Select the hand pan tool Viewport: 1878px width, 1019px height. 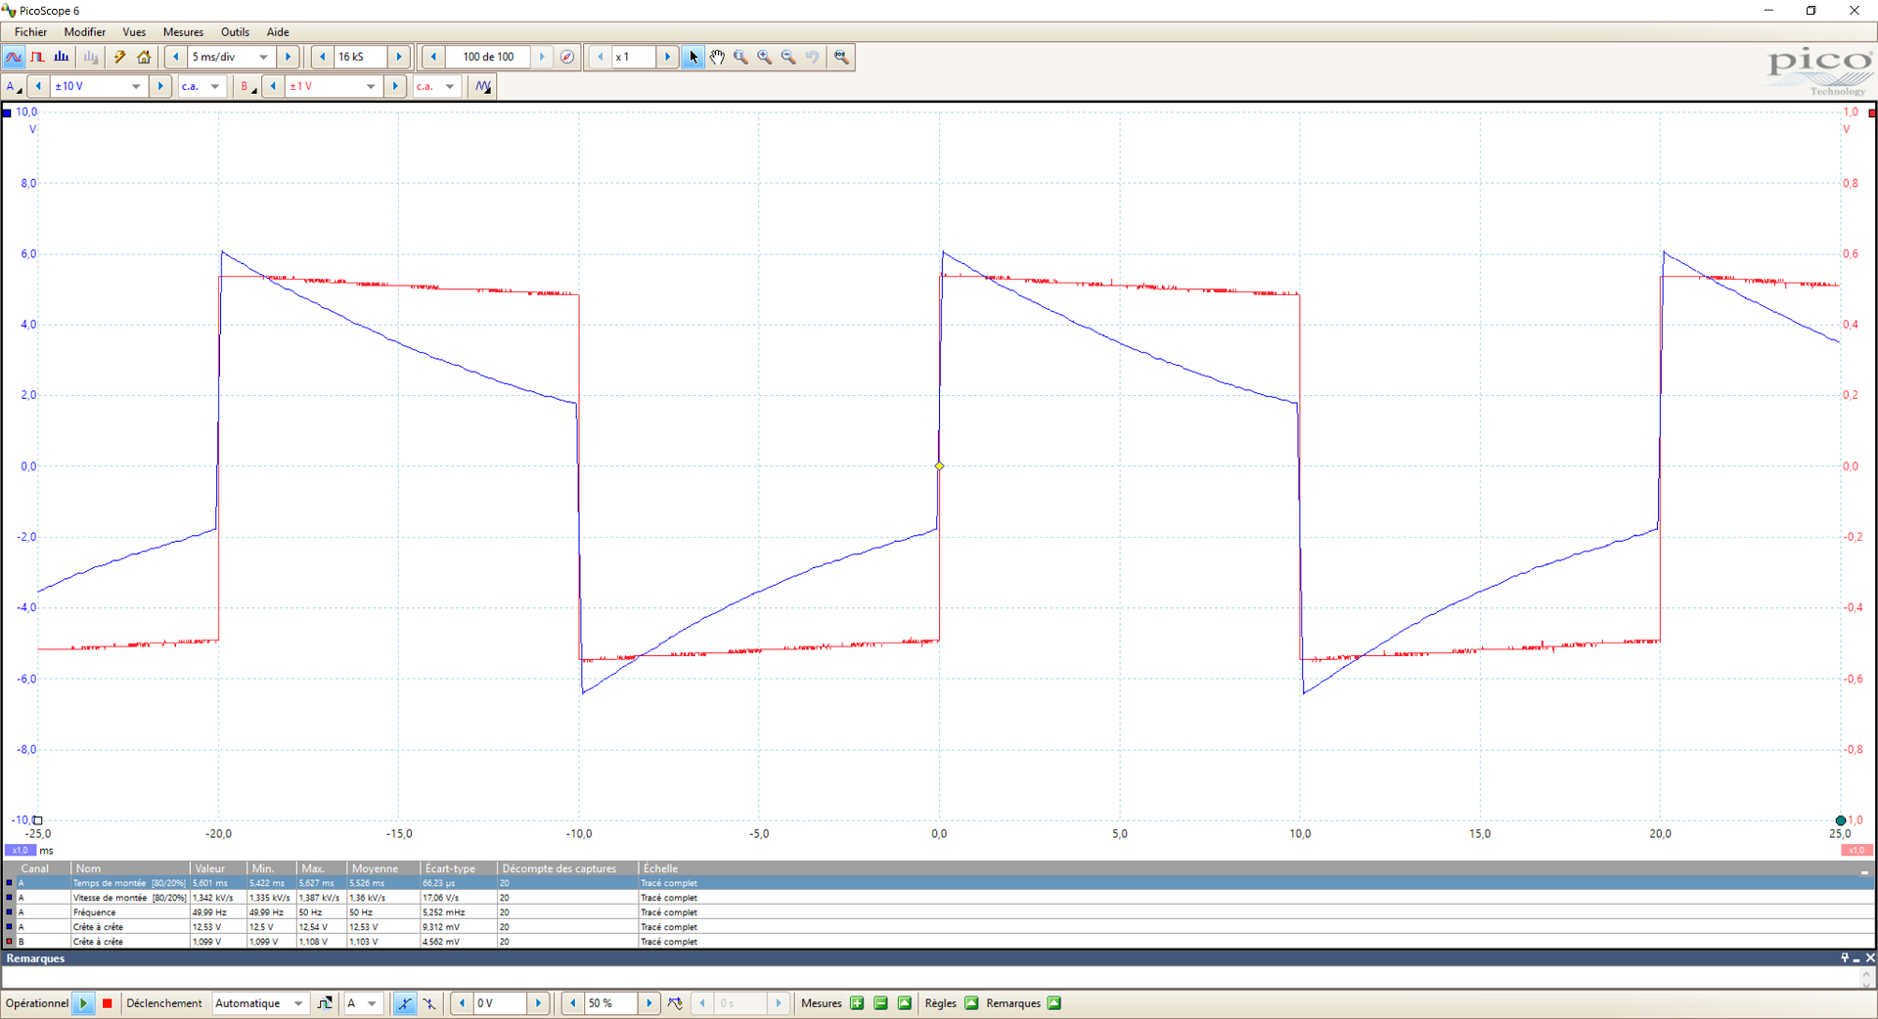(x=717, y=58)
